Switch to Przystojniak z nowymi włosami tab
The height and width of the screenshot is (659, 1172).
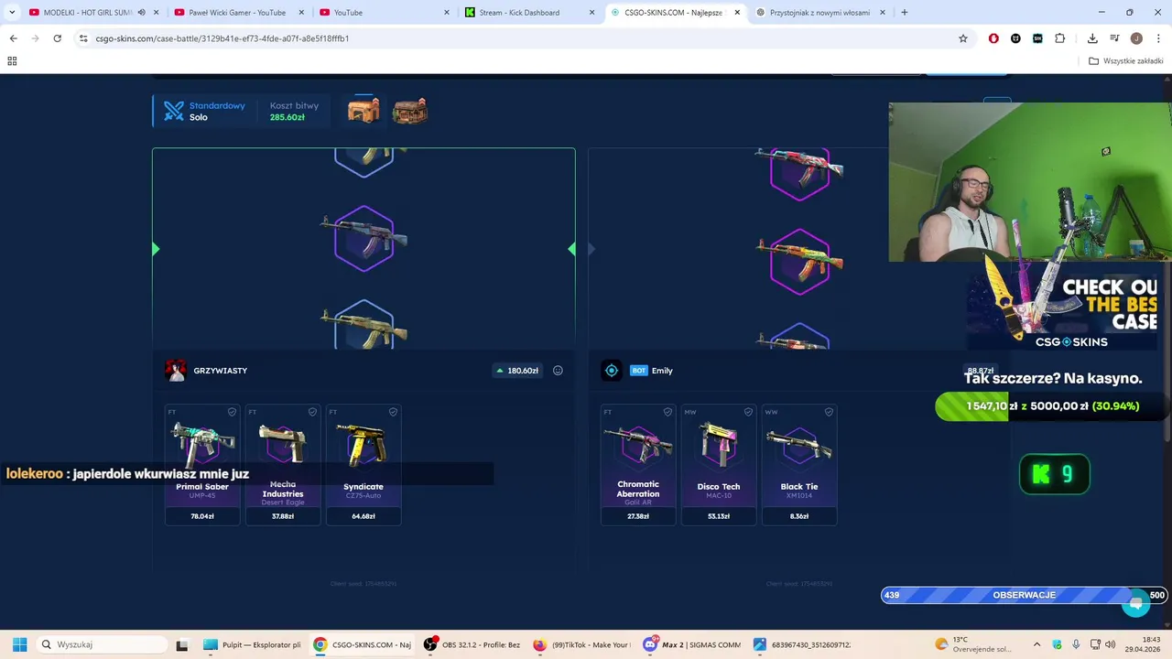[821, 13]
